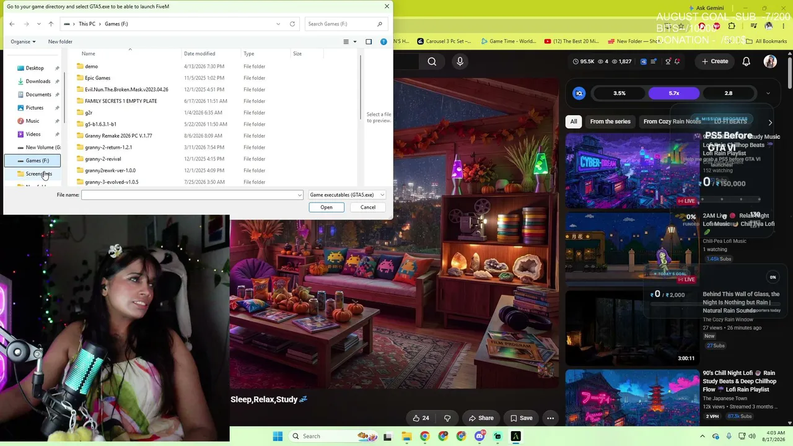Open the YouTube account avatar menu
This screenshot has width=793, height=446.
click(x=770, y=61)
